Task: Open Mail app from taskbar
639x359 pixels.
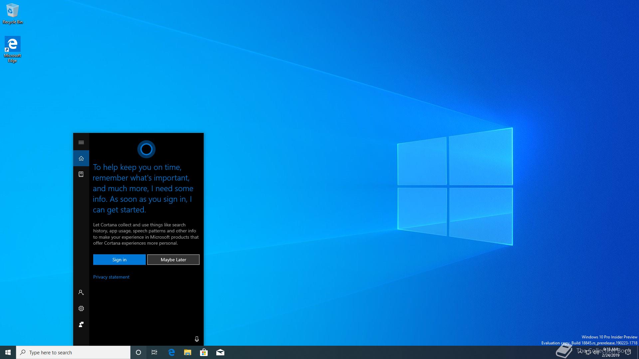Action: coord(220,352)
